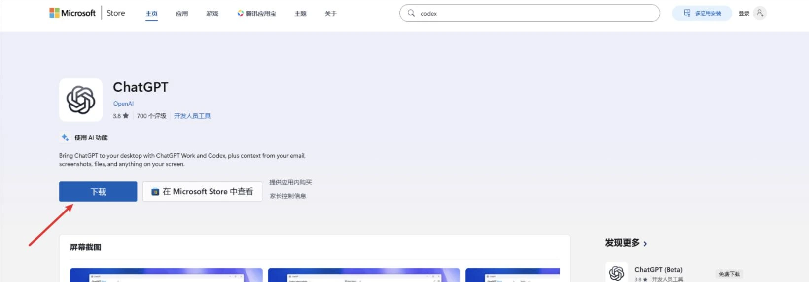809x282 pixels.
Task: Click the 使用 AI 功能 label
Action: pos(91,138)
